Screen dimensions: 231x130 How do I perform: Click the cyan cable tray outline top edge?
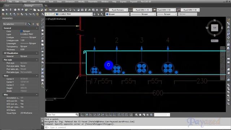coord(155,51)
